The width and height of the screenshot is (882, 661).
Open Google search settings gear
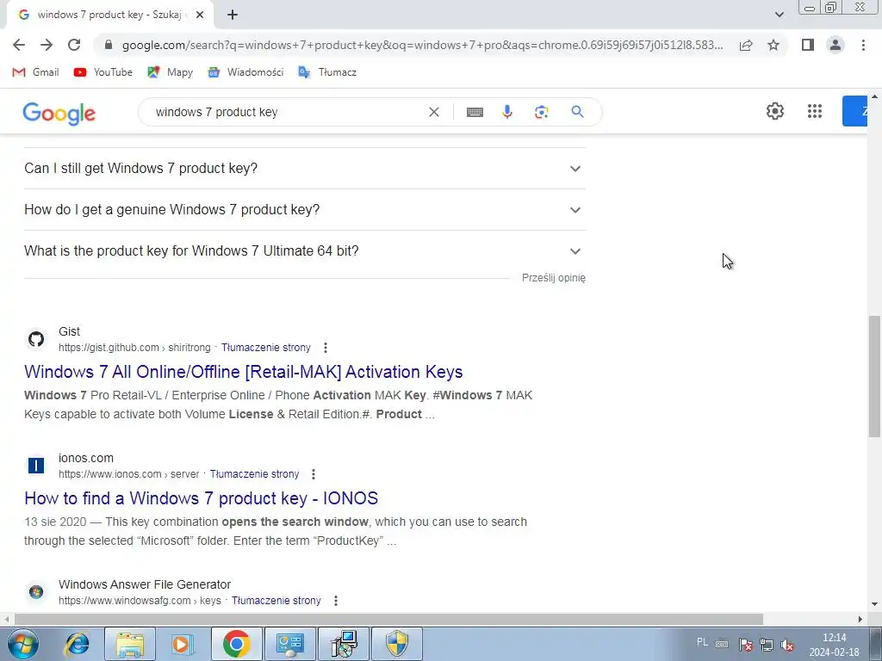(775, 111)
